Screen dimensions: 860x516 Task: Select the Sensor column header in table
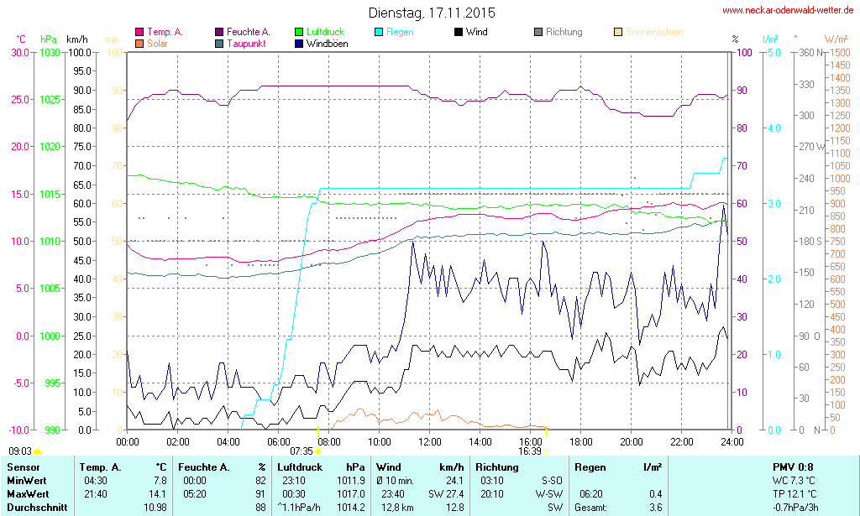23,466
